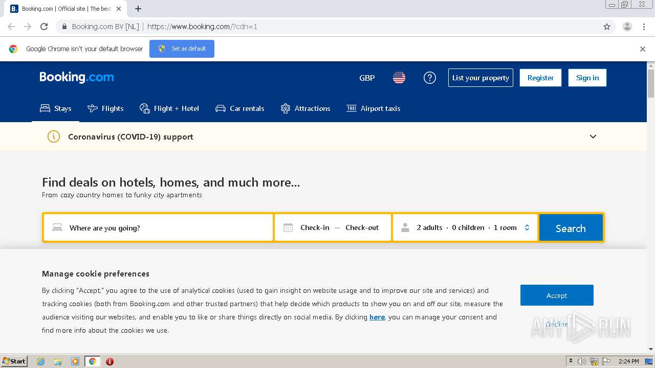The height and width of the screenshot is (368, 655).
Task: Dismiss the default browser notification bar
Action: click(643, 49)
